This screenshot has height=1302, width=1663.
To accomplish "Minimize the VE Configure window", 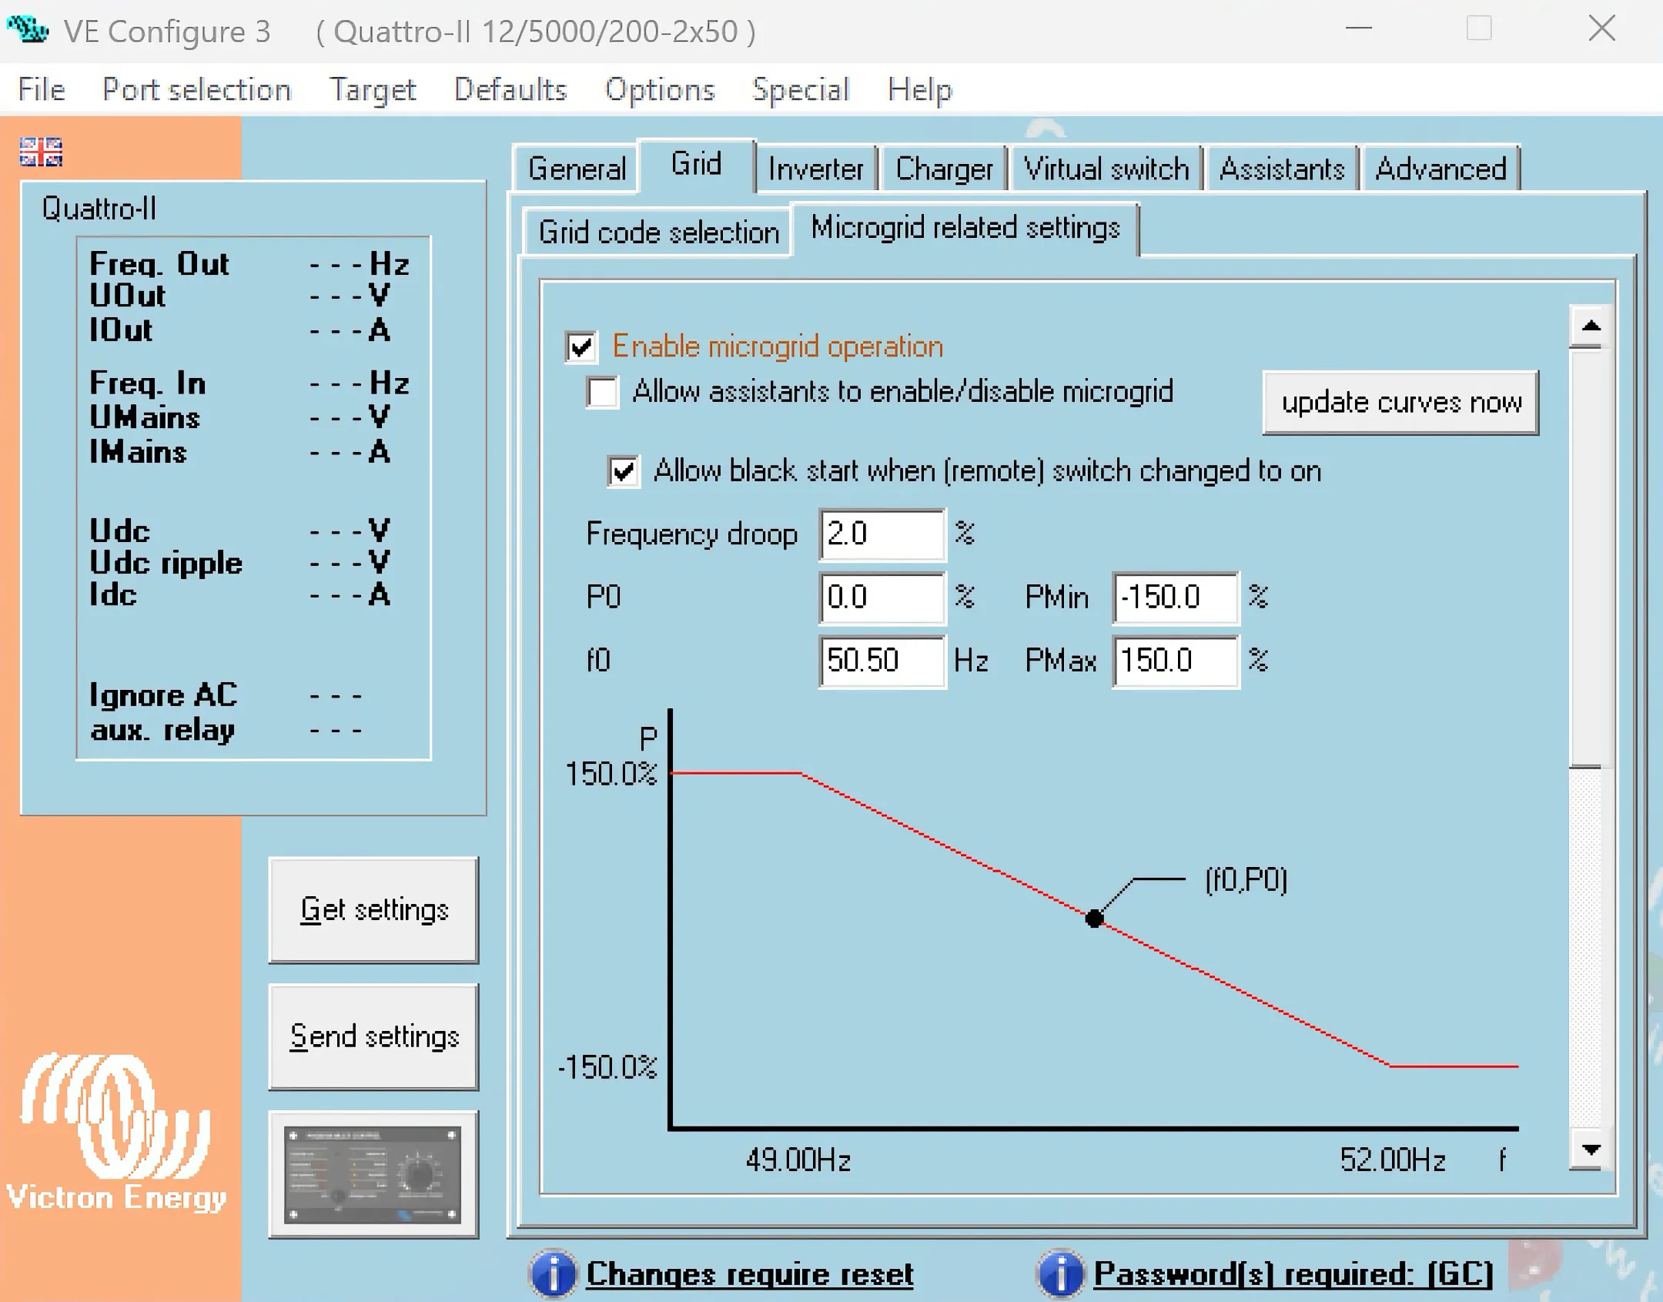I will (x=1359, y=29).
